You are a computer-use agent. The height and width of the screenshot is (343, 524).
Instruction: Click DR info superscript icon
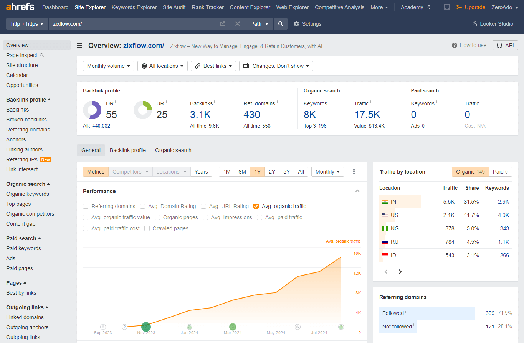click(x=116, y=102)
